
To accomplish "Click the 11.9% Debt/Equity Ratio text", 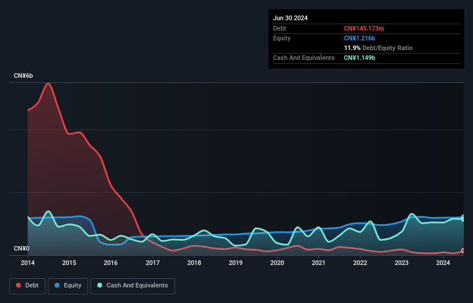I will click(379, 48).
